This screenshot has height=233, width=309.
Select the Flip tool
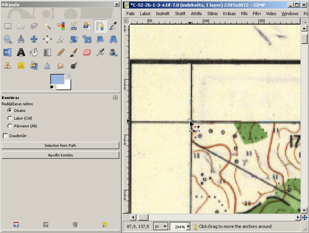pyautogui.click(x=8, y=52)
